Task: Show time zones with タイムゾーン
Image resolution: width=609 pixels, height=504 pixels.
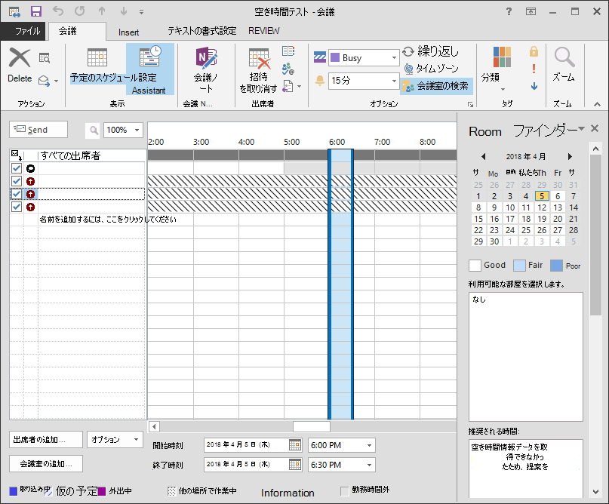Action: tap(431, 69)
